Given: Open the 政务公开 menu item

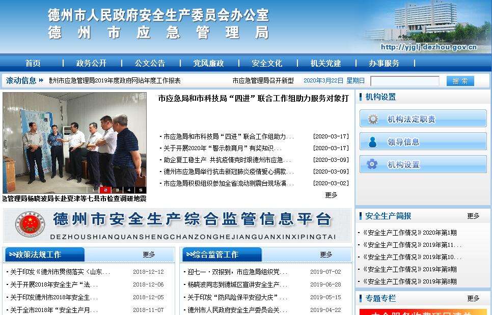Looking at the screenshot, I should click(x=91, y=63).
